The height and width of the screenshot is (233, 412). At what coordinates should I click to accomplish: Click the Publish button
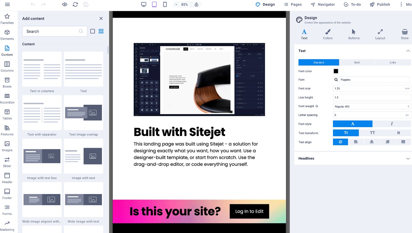(380, 4)
